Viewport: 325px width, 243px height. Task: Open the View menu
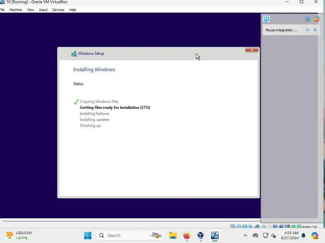pyautogui.click(x=30, y=10)
